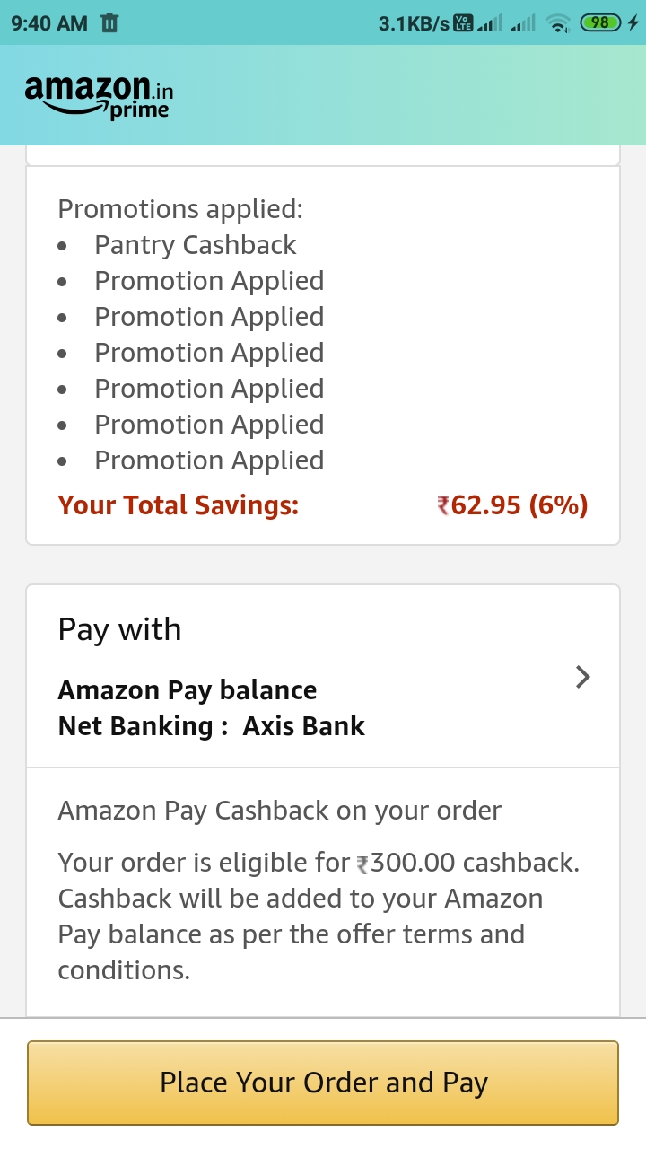Tap the delete/trash icon in status bar
Viewport: 646px width, 1149px height.
point(109,23)
